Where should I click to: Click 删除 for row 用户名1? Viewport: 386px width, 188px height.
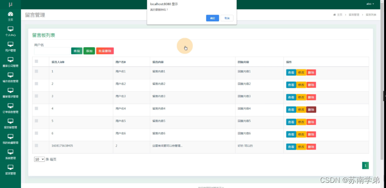point(311,72)
